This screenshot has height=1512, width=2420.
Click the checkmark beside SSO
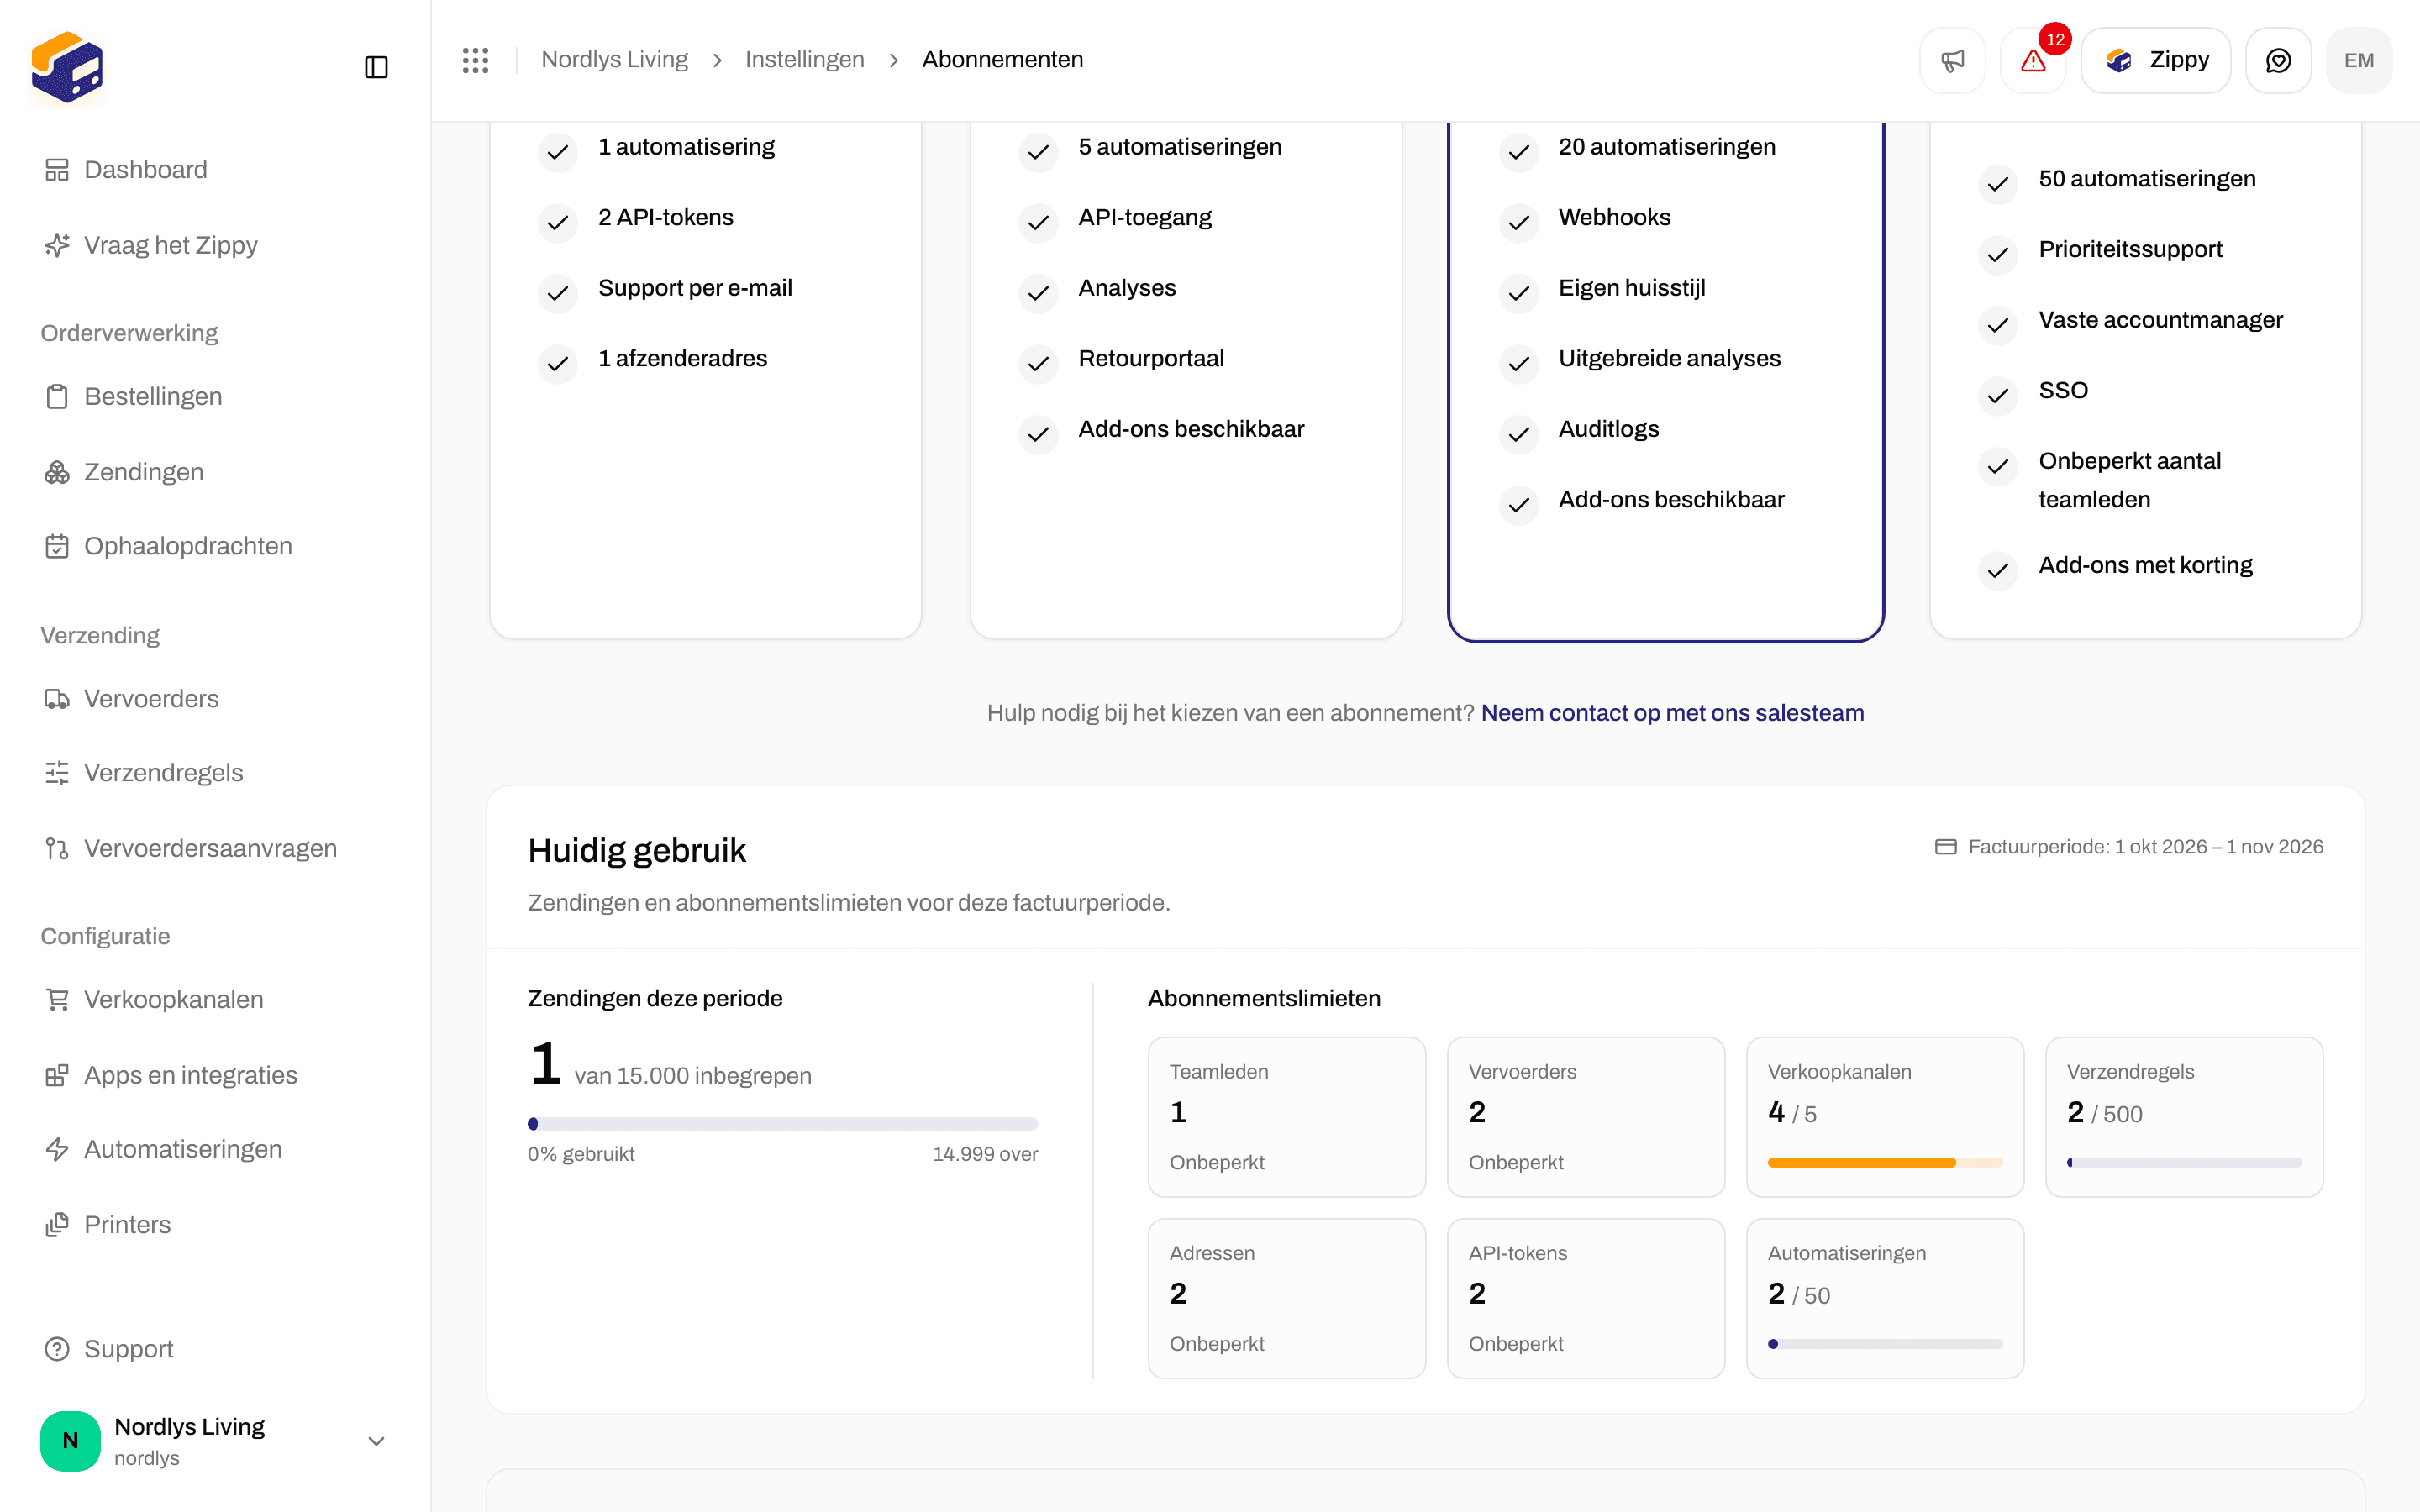1998,395
